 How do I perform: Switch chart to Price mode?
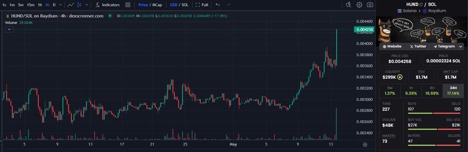click(x=143, y=5)
